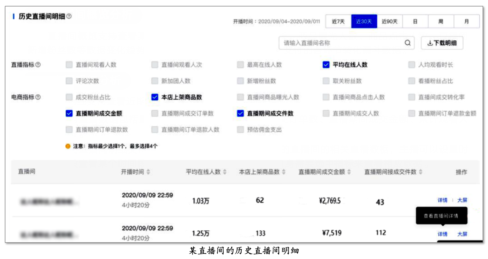
Task: Click help icon next to 电商指标
Action: (x=38, y=97)
